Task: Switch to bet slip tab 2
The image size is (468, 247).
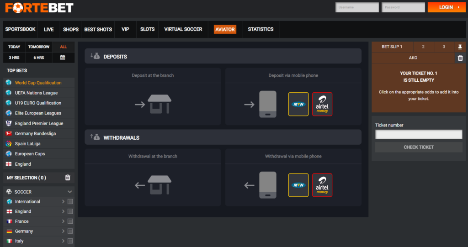Action: [x=423, y=47]
